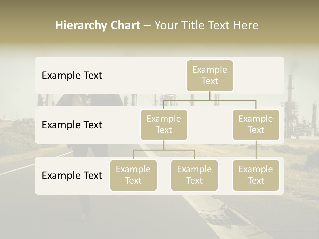319x239 pixels.
Task: Select the bottom row's left-side Example Text label
Action: coord(72,175)
